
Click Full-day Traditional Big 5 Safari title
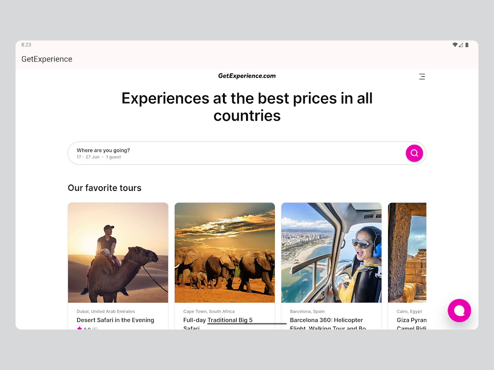pos(218,323)
